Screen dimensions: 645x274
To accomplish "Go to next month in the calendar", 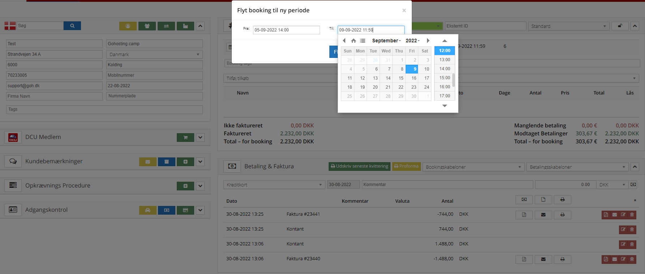I will (428, 41).
